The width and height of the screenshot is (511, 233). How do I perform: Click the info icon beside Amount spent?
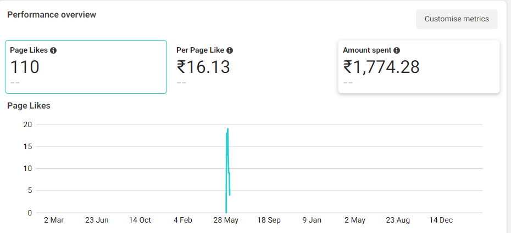tap(397, 50)
